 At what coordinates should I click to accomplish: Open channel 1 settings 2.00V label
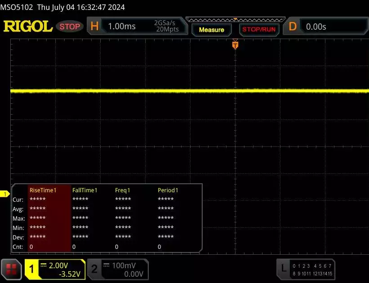[x=58, y=265]
